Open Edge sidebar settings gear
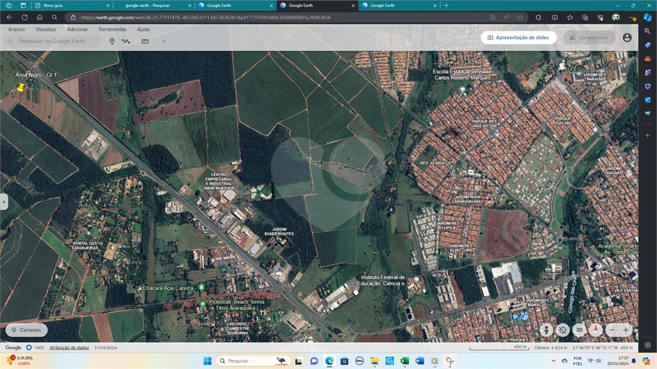Image resolution: width=657 pixels, height=369 pixels. (x=648, y=345)
